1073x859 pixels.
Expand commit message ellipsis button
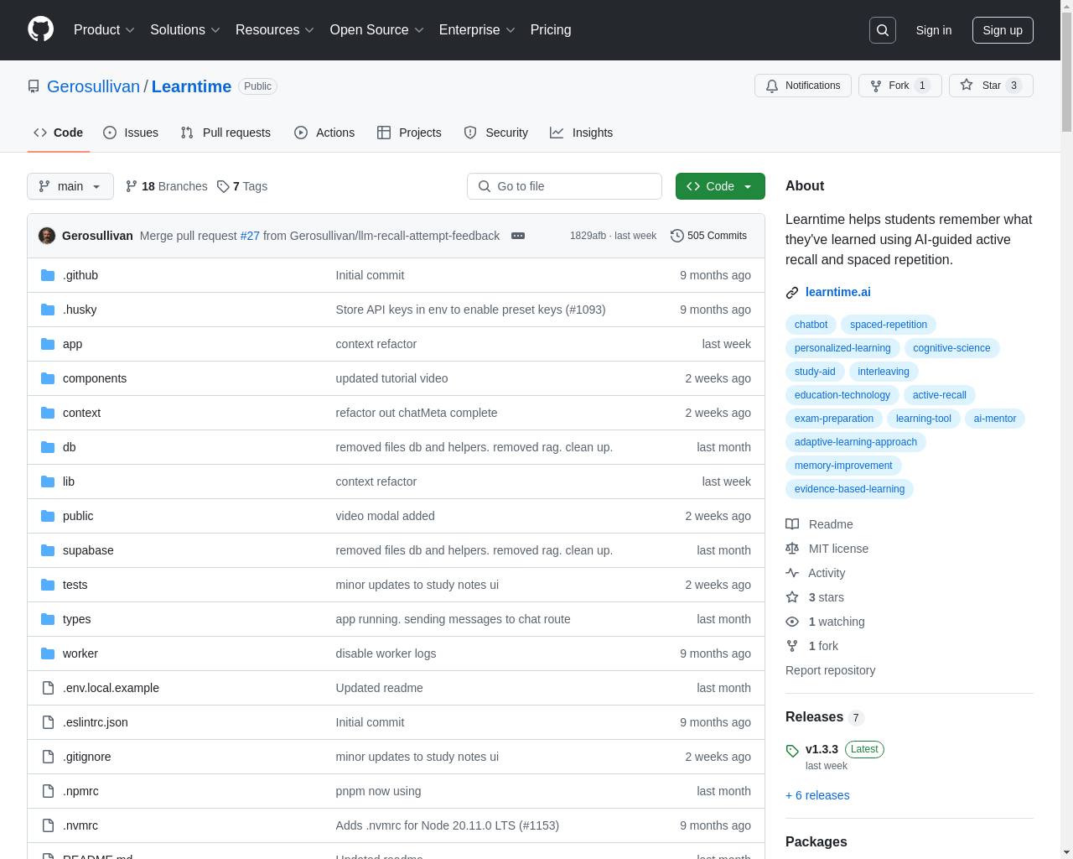coord(518,236)
